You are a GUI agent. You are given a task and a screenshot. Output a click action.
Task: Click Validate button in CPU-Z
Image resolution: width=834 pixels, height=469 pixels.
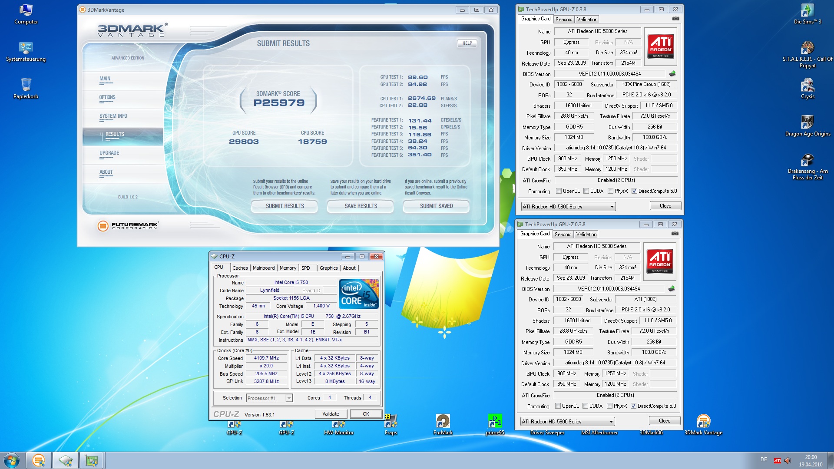tap(331, 414)
